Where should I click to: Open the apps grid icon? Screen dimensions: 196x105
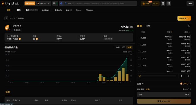point(169,3)
